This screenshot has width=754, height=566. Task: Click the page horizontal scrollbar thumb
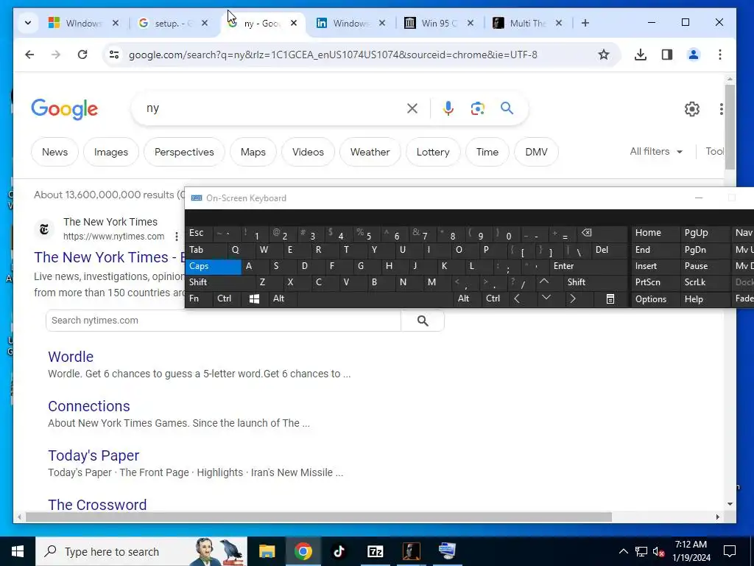[x=318, y=517]
